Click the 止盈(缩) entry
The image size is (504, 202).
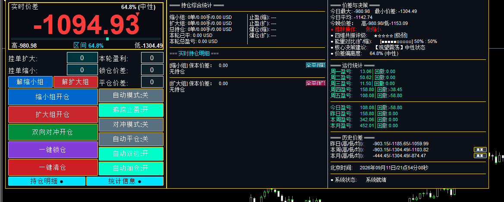tap(263, 17)
